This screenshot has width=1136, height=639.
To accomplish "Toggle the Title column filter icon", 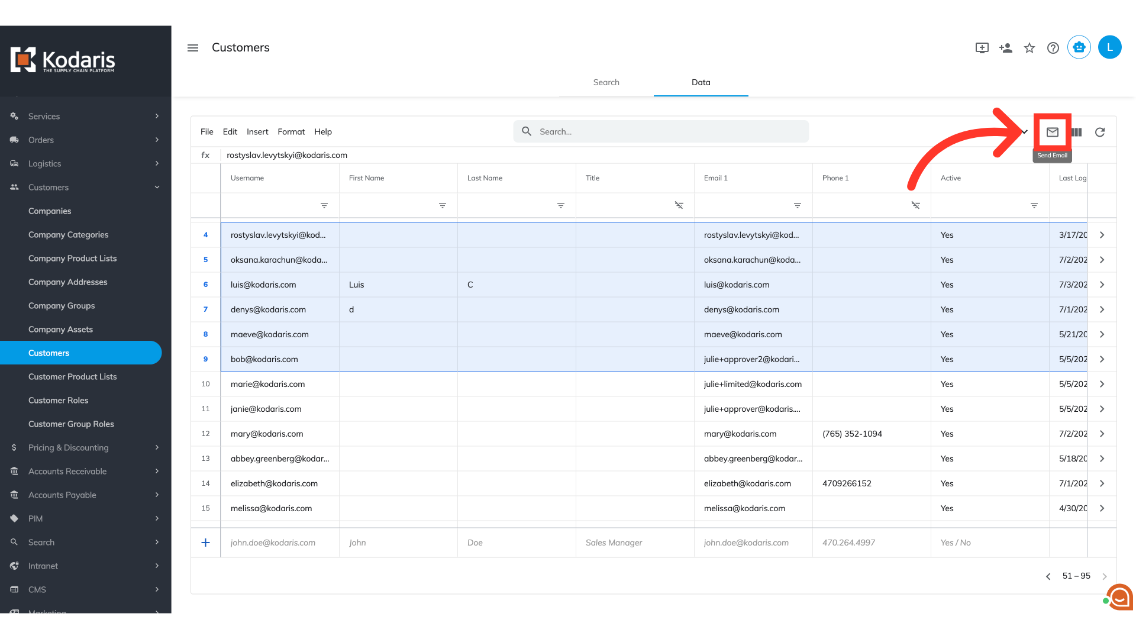I will (x=679, y=205).
